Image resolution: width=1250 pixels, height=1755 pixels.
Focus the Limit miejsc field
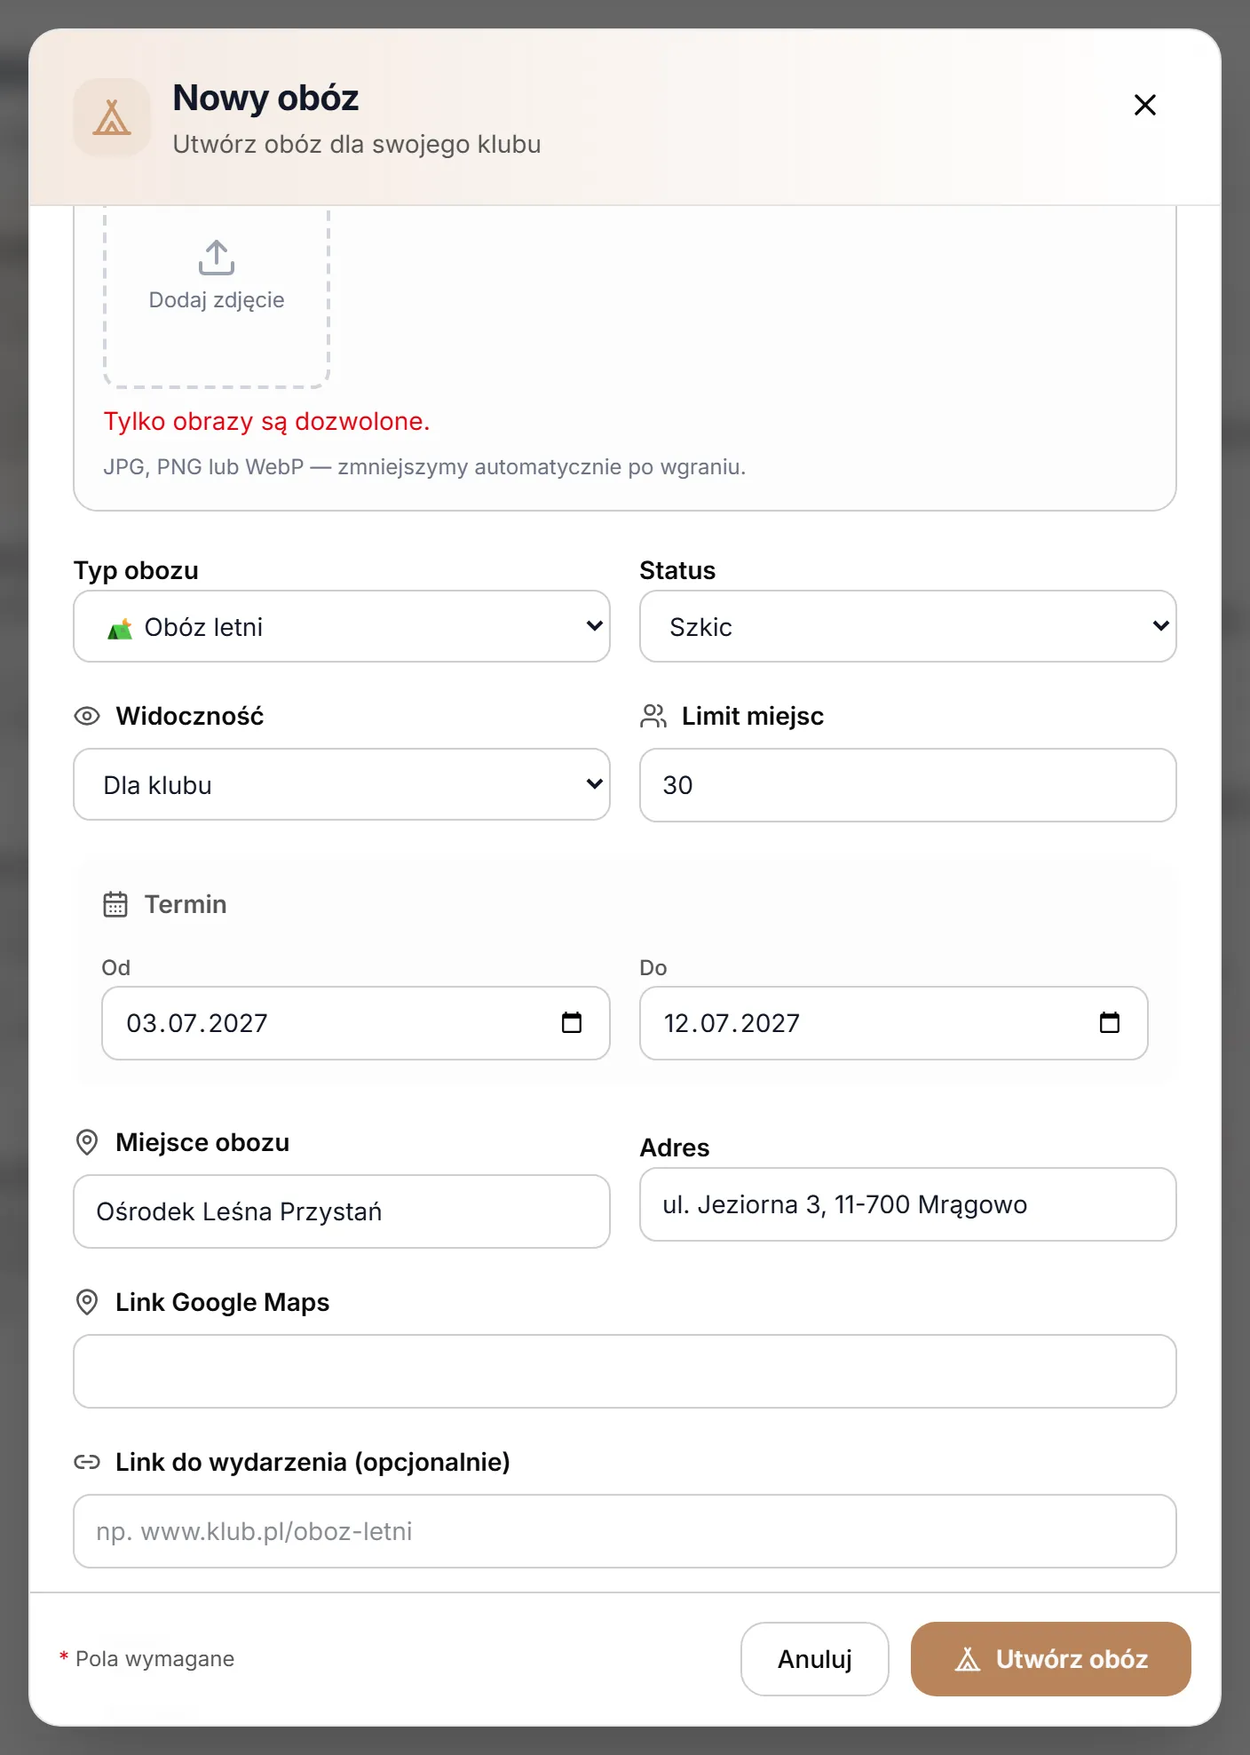point(908,785)
